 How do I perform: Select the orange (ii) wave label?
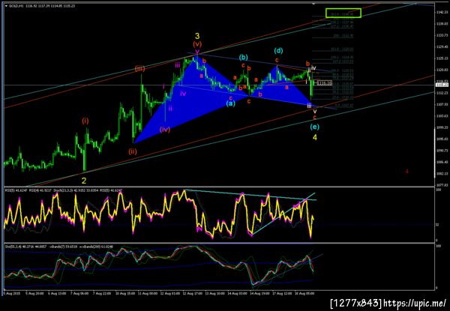(132, 151)
